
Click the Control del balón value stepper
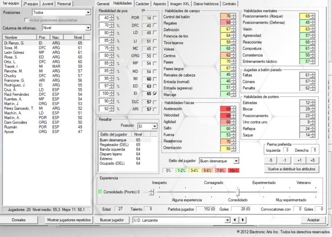coord(234,16)
